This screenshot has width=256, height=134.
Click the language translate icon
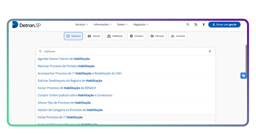tap(196, 24)
